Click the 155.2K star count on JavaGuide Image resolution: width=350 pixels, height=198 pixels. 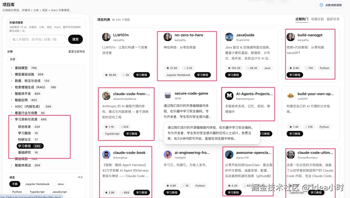tap(234, 68)
